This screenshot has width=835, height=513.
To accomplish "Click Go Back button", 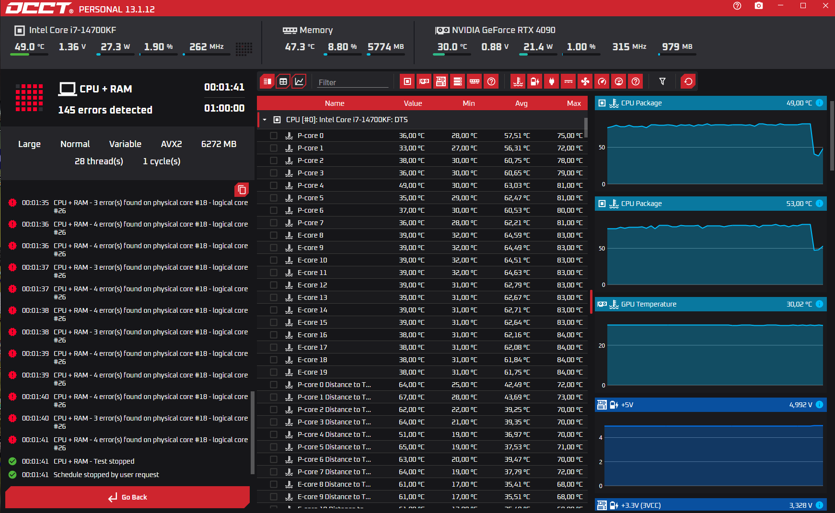I will [128, 497].
